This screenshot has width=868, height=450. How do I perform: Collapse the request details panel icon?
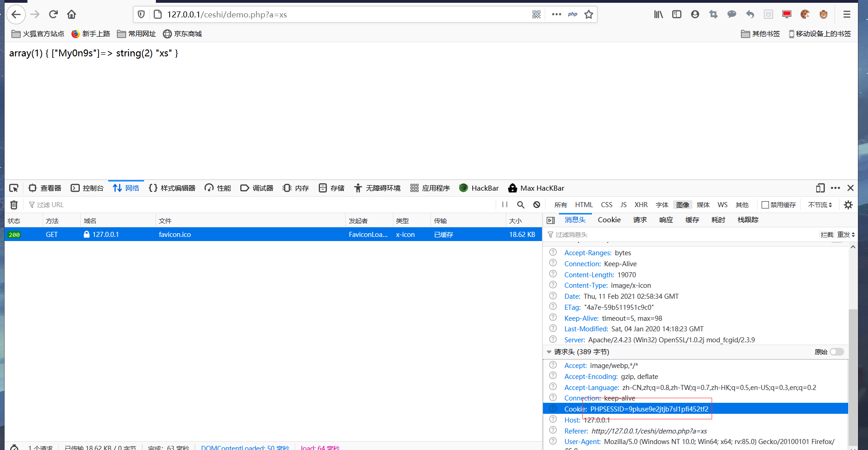click(551, 220)
